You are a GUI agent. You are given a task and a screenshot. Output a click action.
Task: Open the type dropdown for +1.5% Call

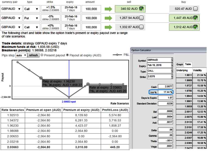32,9
